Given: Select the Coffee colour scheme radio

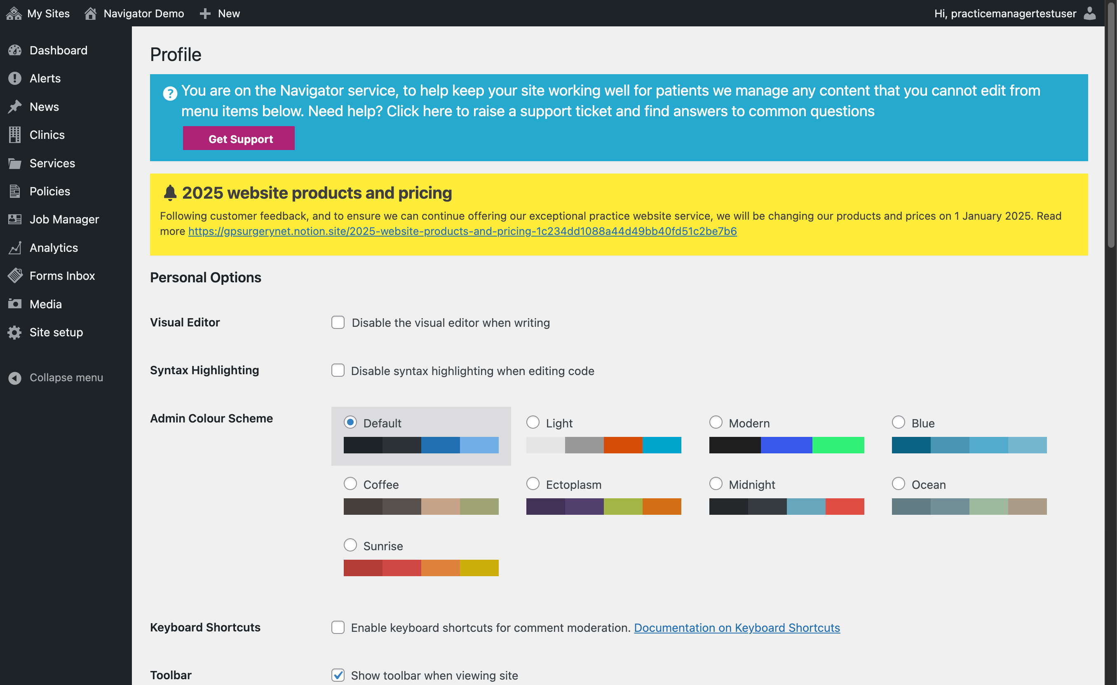Looking at the screenshot, I should tap(350, 484).
